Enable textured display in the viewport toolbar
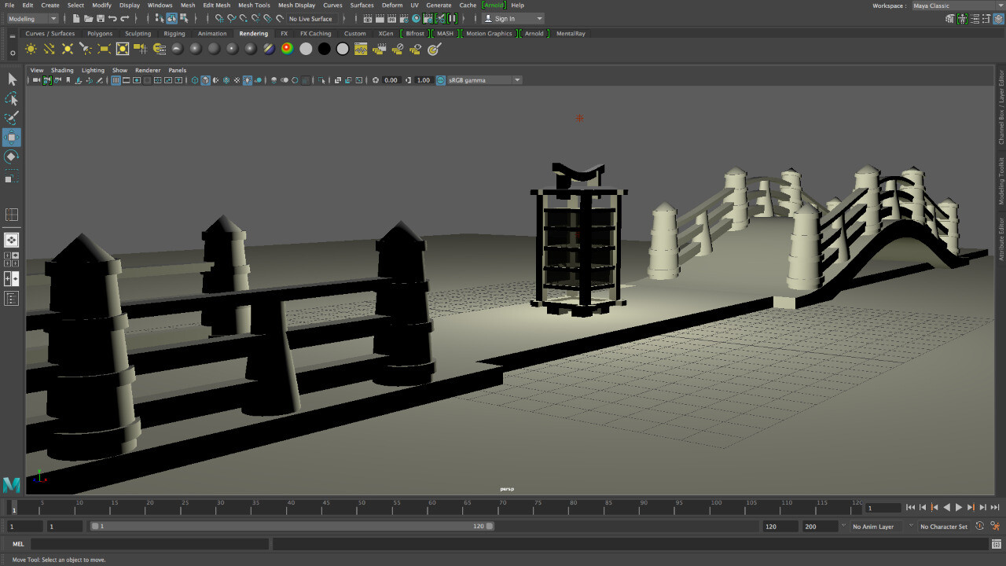The width and height of the screenshot is (1006, 566). pyautogui.click(x=226, y=79)
